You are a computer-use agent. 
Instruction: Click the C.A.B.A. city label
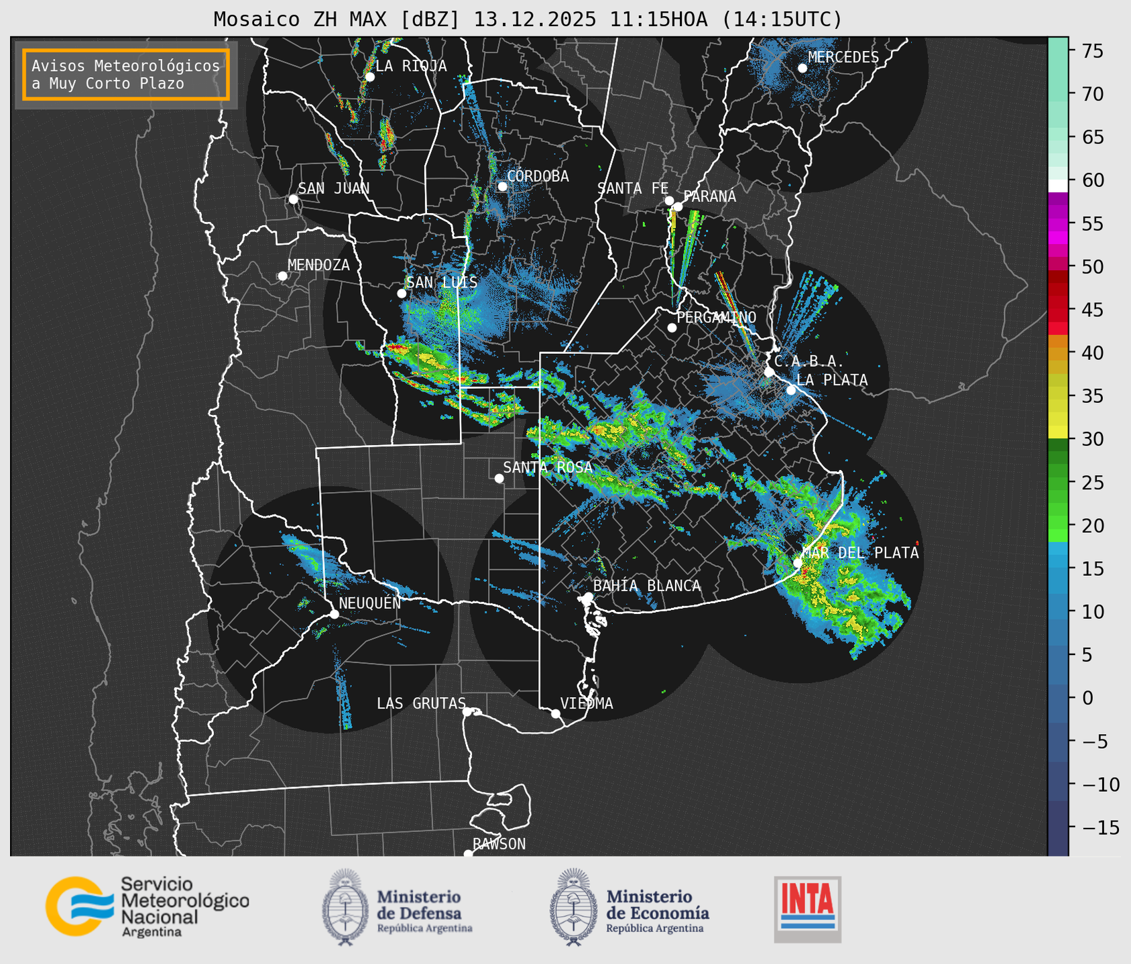[x=809, y=361]
